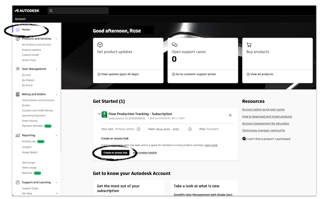Collapse the Flow Production Tracking subscription chevron
The height and width of the screenshot is (199, 320).
(99, 114)
